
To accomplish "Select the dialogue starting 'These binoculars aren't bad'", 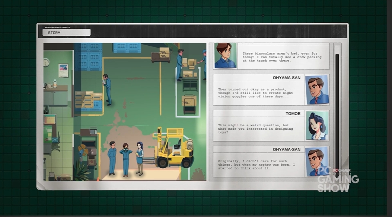I will pos(282,57).
